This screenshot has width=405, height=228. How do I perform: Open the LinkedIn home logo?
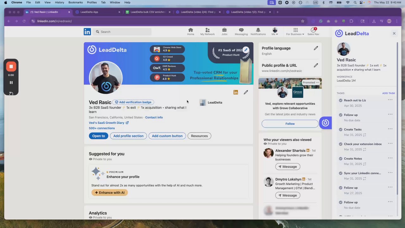(x=87, y=32)
